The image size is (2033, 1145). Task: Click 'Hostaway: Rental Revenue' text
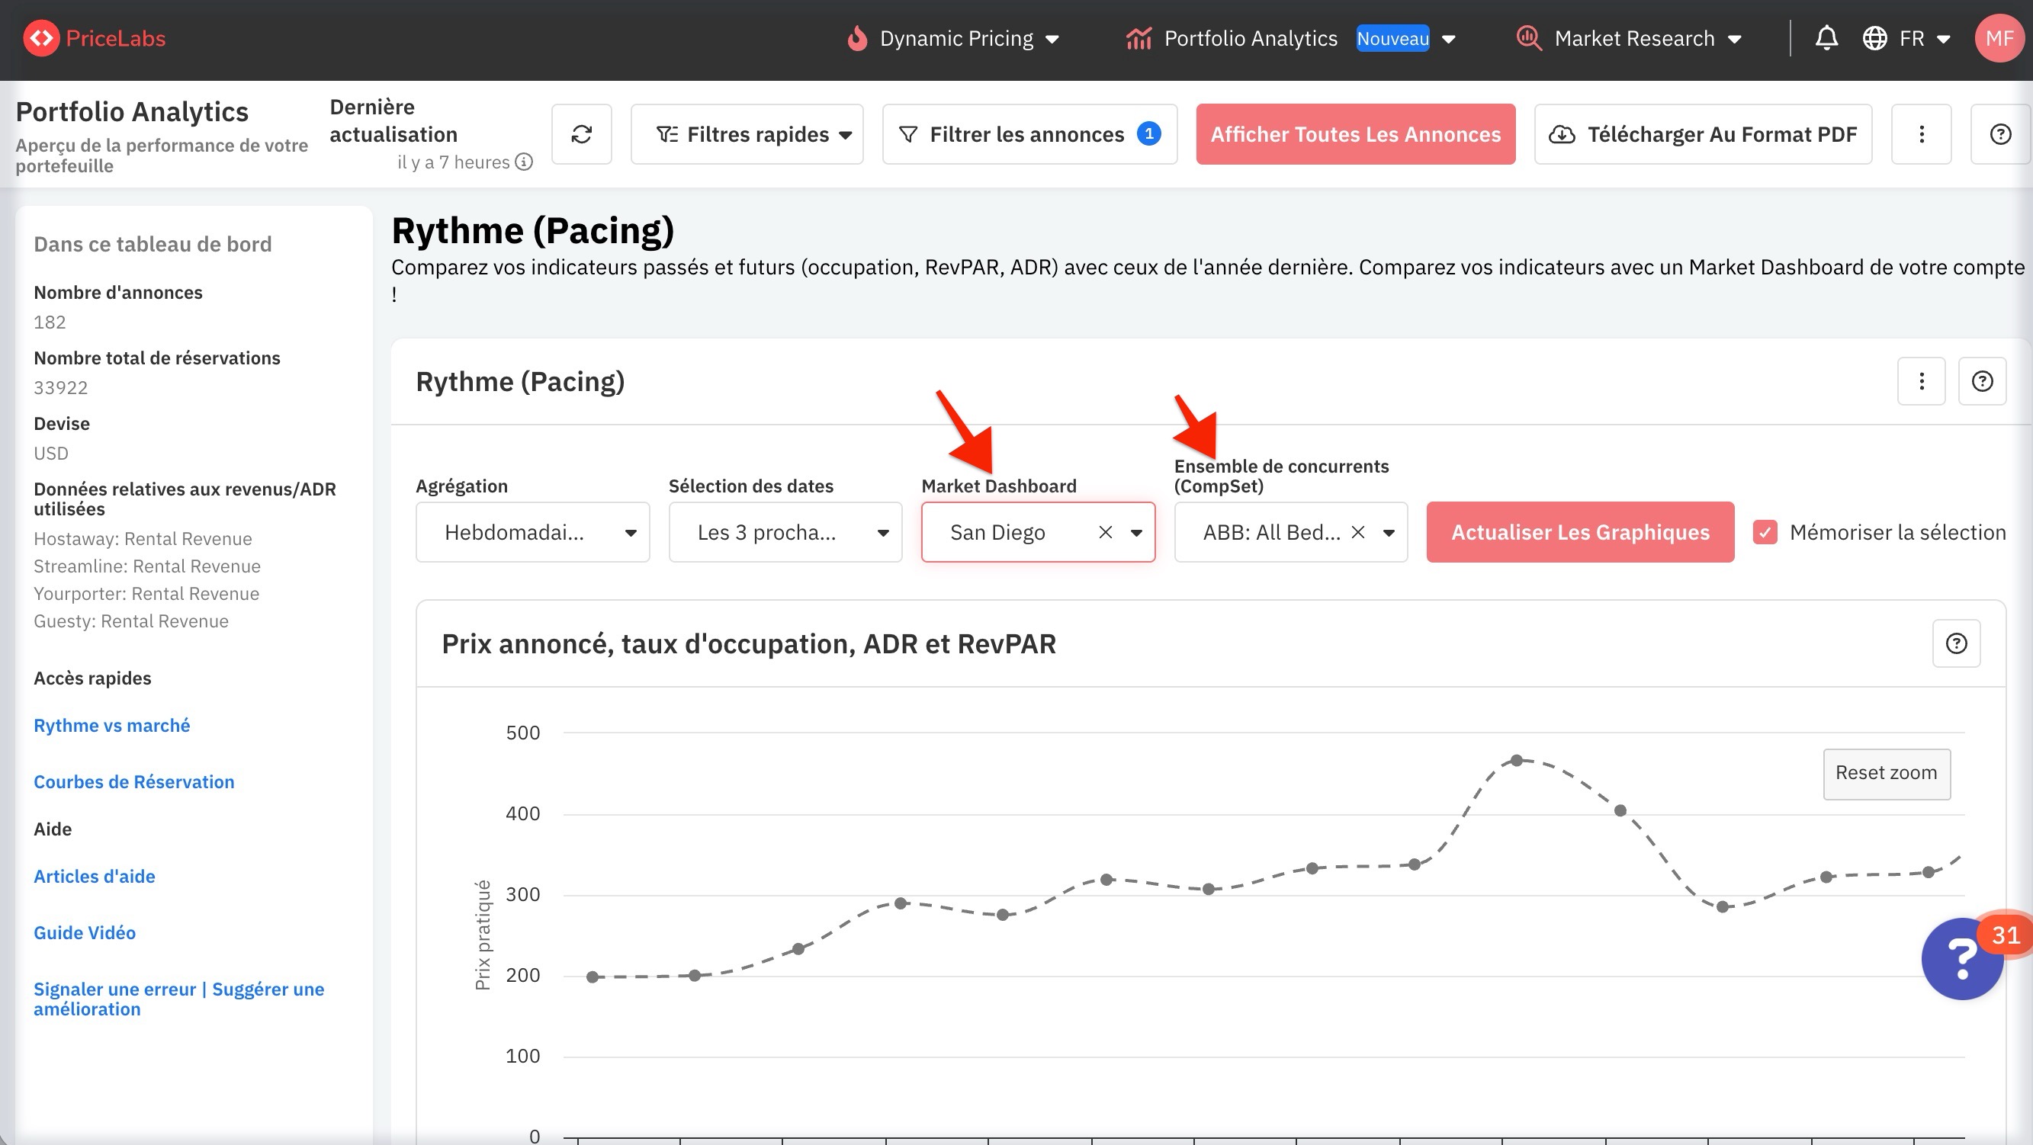pyautogui.click(x=143, y=538)
